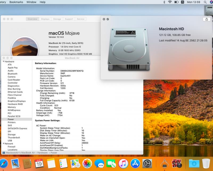Select Storage in the System Information sidebar
This screenshot has height=171, width=213.
[11, 134]
